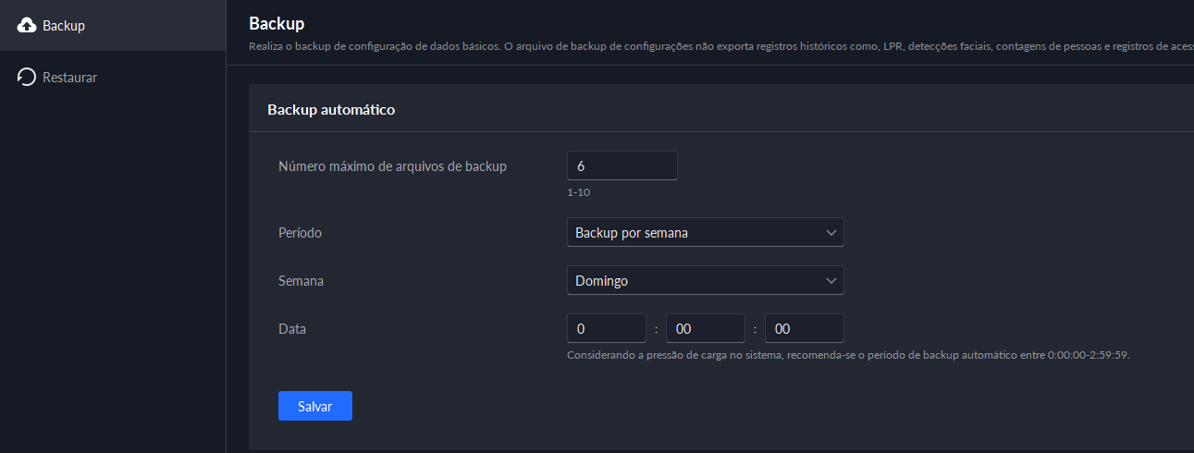Image resolution: width=1194 pixels, height=453 pixels.
Task: Click the 1-10 range hint text
Action: click(x=579, y=192)
